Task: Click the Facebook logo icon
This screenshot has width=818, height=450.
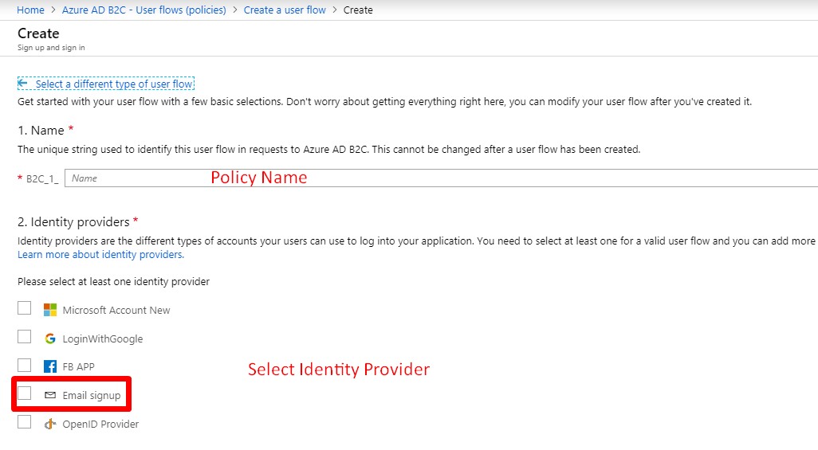Action: (50, 366)
